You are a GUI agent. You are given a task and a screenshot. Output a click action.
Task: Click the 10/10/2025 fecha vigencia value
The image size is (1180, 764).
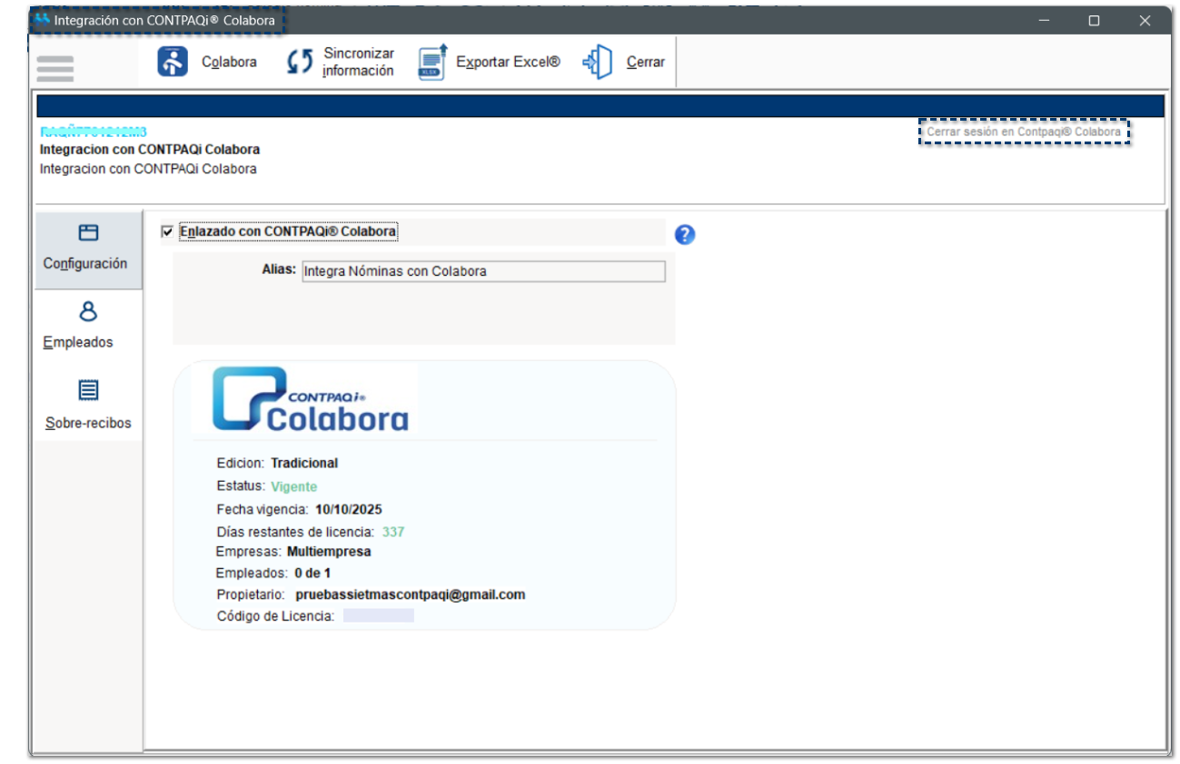pos(349,509)
